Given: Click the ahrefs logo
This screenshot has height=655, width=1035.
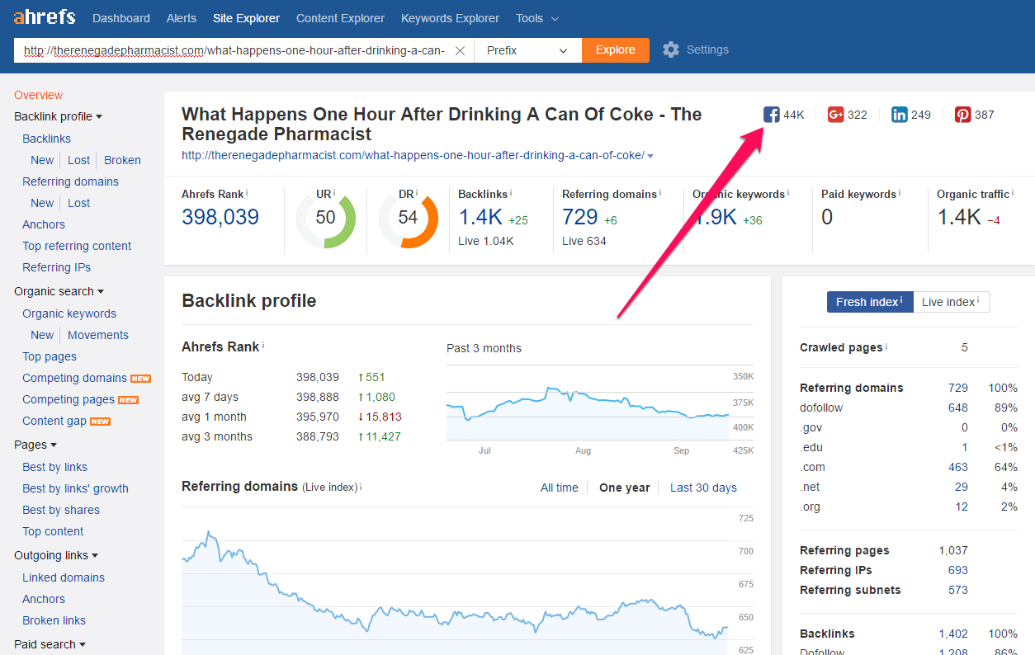Looking at the screenshot, I should (45, 16).
